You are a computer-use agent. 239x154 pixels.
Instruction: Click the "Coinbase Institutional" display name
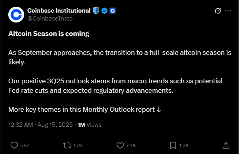click(x=59, y=11)
